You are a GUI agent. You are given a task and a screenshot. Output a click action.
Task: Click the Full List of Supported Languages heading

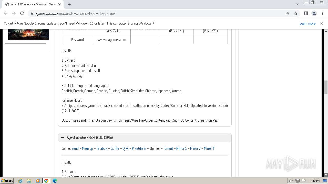pos(85,86)
